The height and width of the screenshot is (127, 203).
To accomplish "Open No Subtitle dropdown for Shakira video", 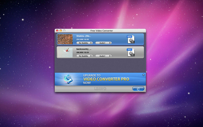I will (x=84, y=43).
